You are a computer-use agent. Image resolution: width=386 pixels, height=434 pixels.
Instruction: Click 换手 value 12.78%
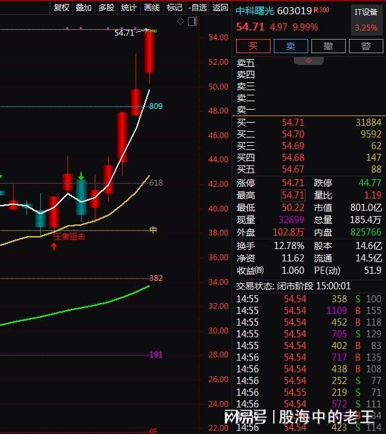(x=289, y=245)
